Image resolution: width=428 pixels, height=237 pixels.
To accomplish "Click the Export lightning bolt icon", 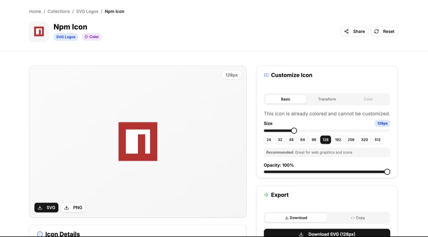I will 266,195.
